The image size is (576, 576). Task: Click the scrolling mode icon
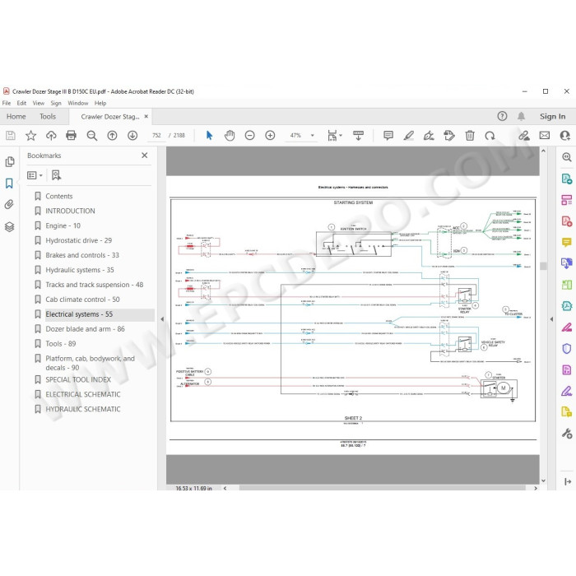tap(358, 136)
